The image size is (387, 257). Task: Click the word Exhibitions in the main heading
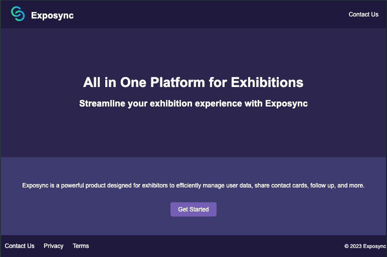267,82
